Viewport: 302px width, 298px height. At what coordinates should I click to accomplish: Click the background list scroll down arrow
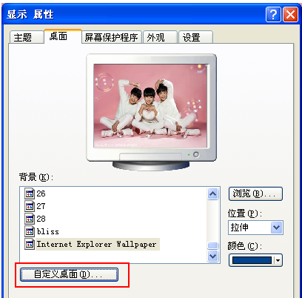pyautogui.click(x=212, y=256)
